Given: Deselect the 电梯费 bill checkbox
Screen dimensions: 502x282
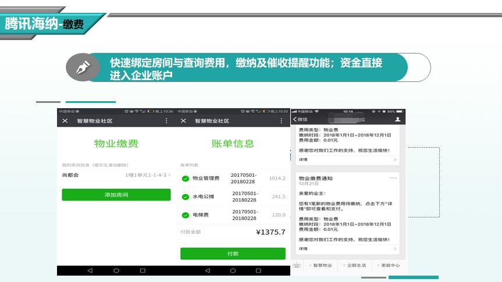Looking at the screenshot, I should (x=185, y=215).
